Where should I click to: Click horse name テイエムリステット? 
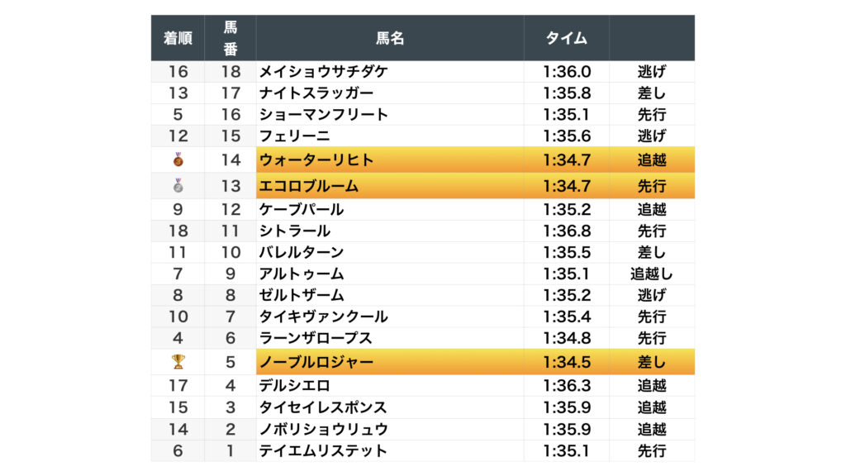pyautogui.click(x=323, y=450)
